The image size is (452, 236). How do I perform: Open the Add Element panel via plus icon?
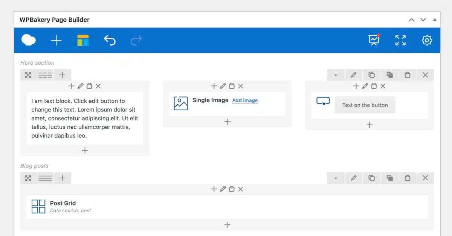[56, 40]
